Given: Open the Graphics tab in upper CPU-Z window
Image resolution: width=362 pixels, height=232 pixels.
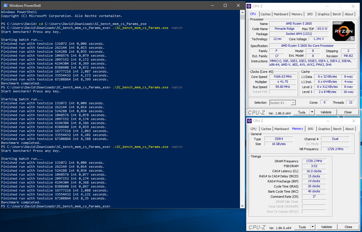Looking at the screenshot, I should [x=324, y=14].
